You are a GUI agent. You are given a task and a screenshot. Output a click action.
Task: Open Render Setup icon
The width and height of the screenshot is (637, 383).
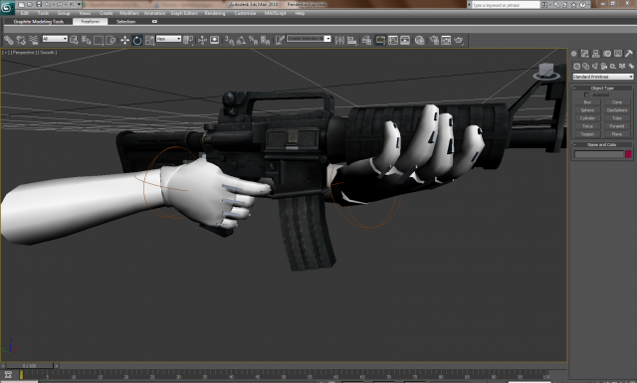tap(434, 40)
